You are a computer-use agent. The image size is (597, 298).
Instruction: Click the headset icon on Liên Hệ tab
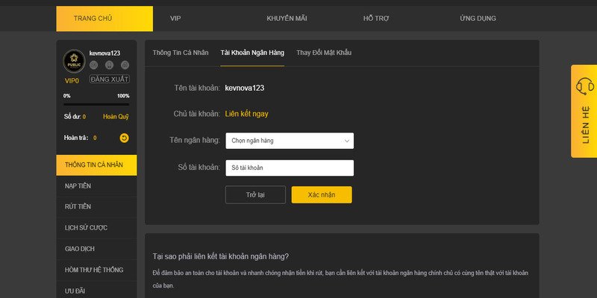coord(585,86)
